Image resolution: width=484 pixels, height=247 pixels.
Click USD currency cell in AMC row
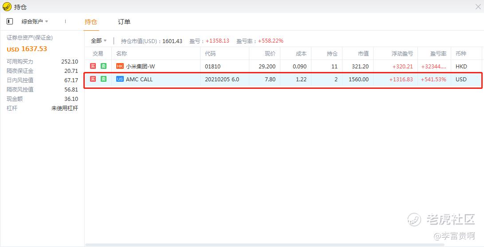click(461, 79)
